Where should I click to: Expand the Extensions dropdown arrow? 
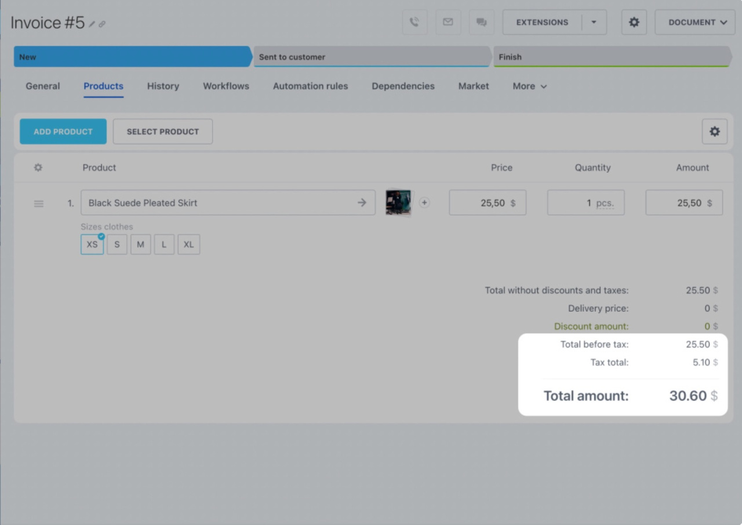(594, 22)
